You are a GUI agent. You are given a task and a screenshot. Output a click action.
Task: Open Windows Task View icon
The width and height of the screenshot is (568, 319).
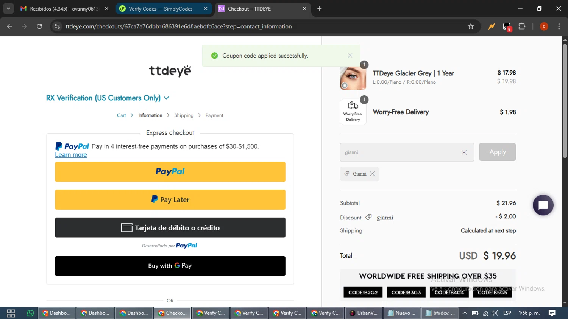pyautogui.click(x=11, y=313)
